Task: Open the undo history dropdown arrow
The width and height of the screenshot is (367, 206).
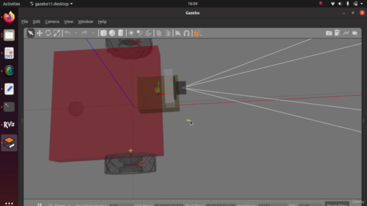Action: (x=76, y=33)
